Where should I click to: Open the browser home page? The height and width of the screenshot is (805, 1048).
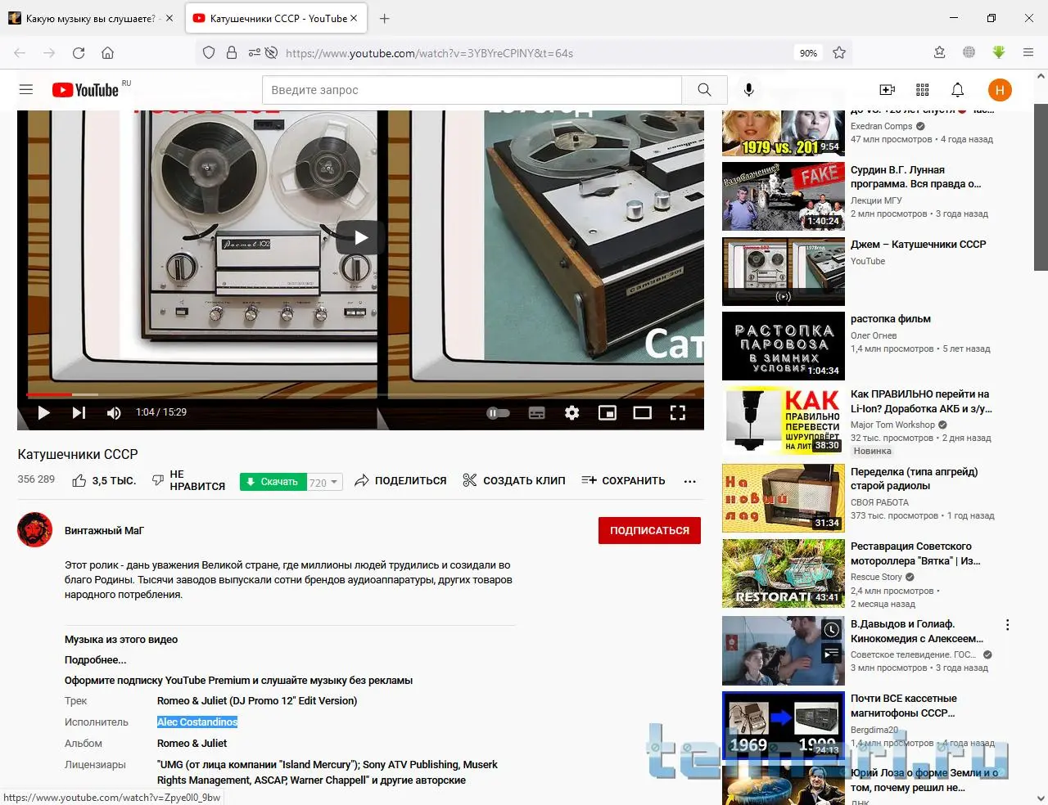point(107,53)
